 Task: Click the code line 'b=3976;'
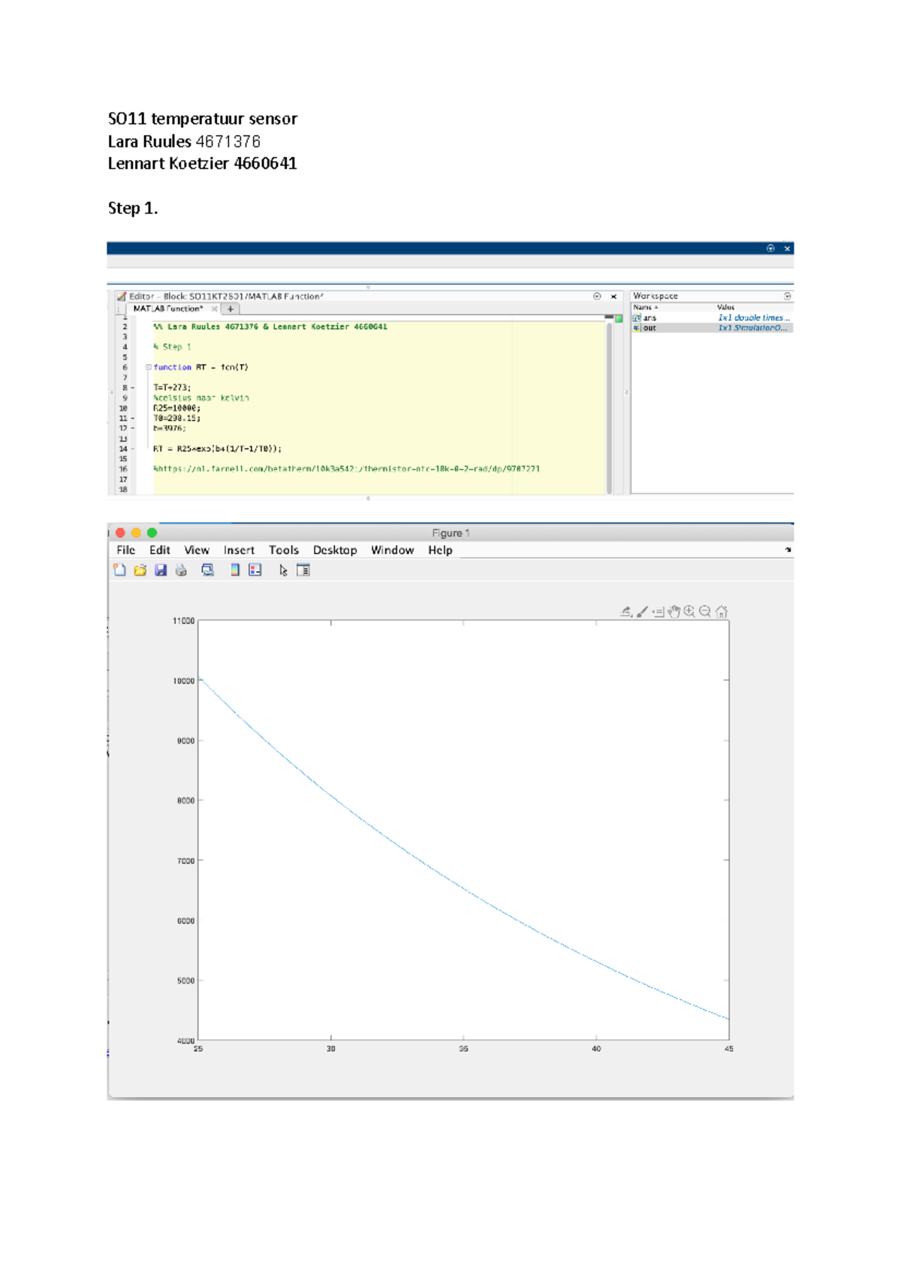(169, 428)
